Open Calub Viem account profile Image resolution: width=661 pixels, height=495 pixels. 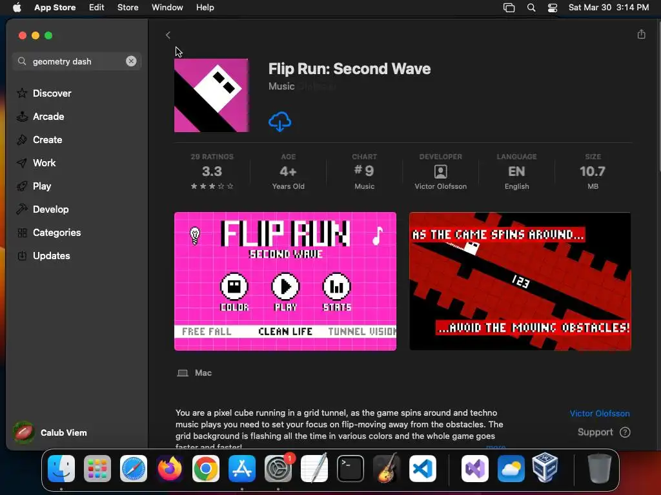click(x=50, y=432)
